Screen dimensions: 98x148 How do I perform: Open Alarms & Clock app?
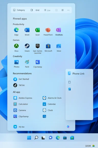click(52, 98)
